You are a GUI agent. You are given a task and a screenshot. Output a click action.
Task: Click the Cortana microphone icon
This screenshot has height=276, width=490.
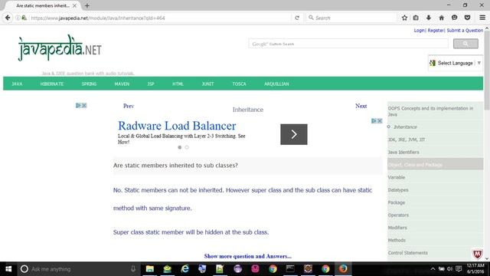coord(133,269)
